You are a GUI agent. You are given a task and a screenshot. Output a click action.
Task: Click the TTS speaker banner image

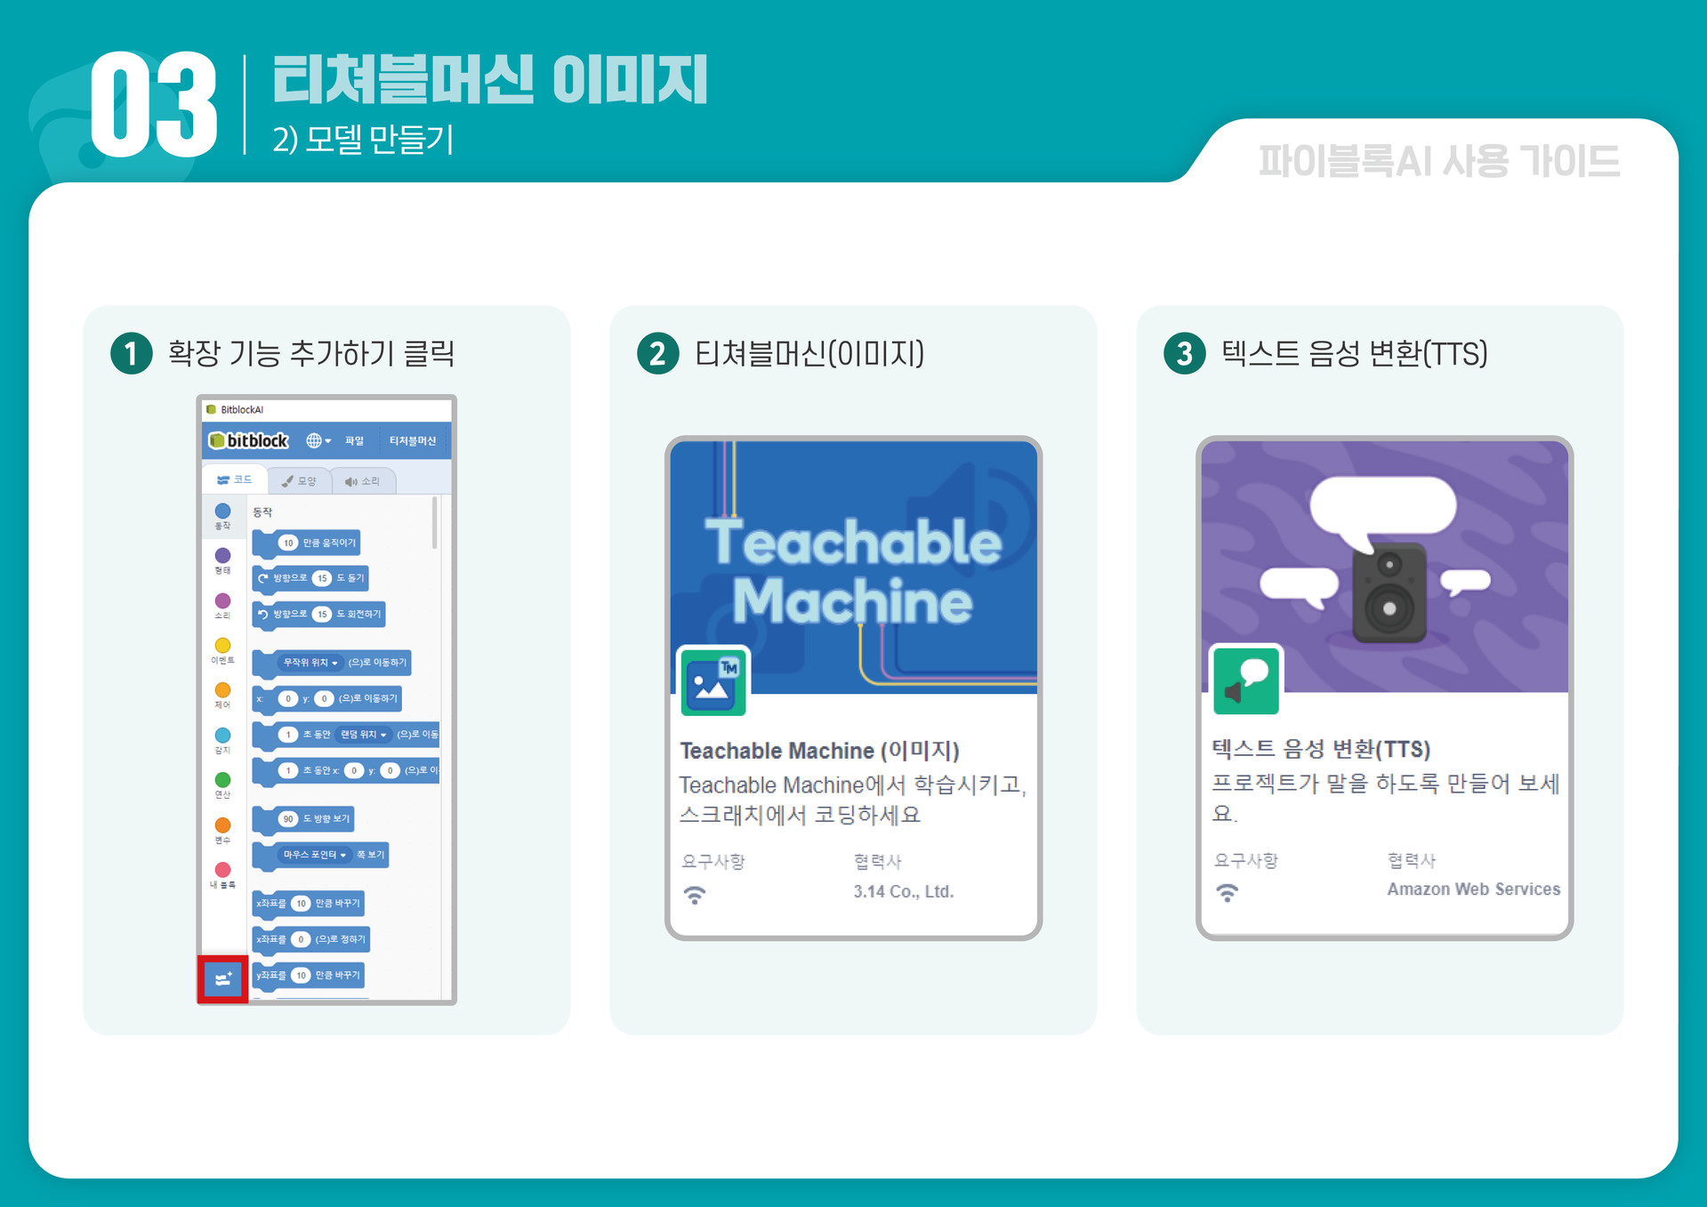tap(1385, 567)
